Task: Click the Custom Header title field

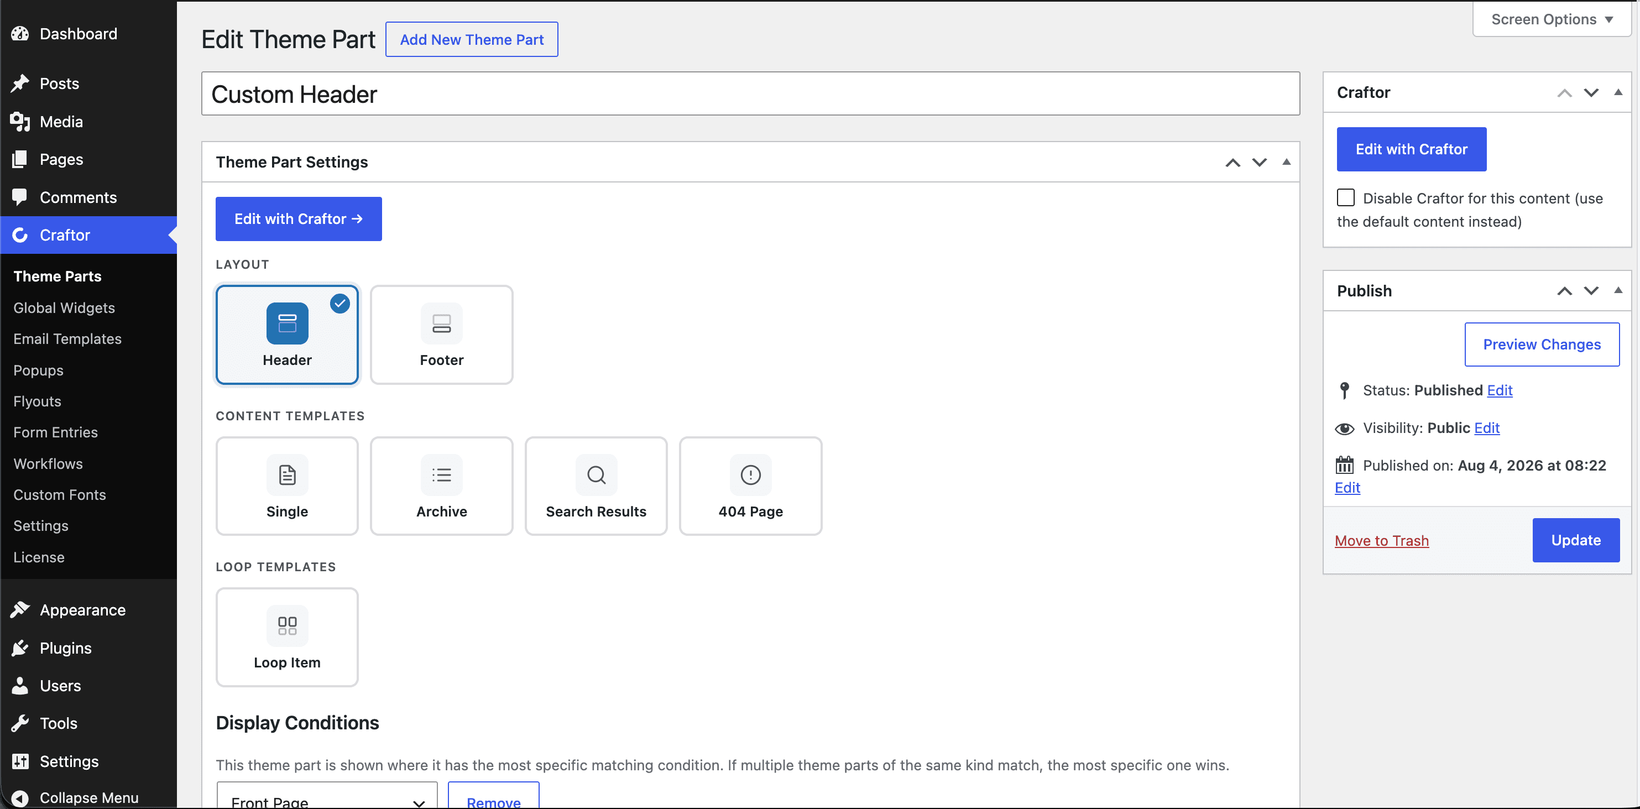Action: tap(750, 93)
